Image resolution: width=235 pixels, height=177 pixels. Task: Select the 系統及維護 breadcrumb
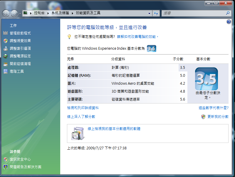click(60, 13)
